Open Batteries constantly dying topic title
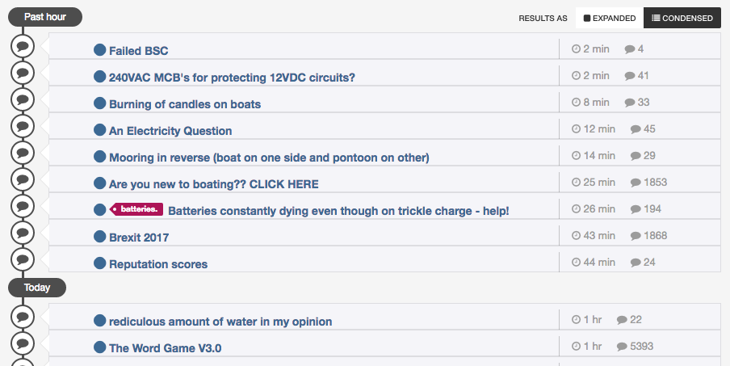The width and height of the screenshot is (730, 366). click(x=338, y=211)
